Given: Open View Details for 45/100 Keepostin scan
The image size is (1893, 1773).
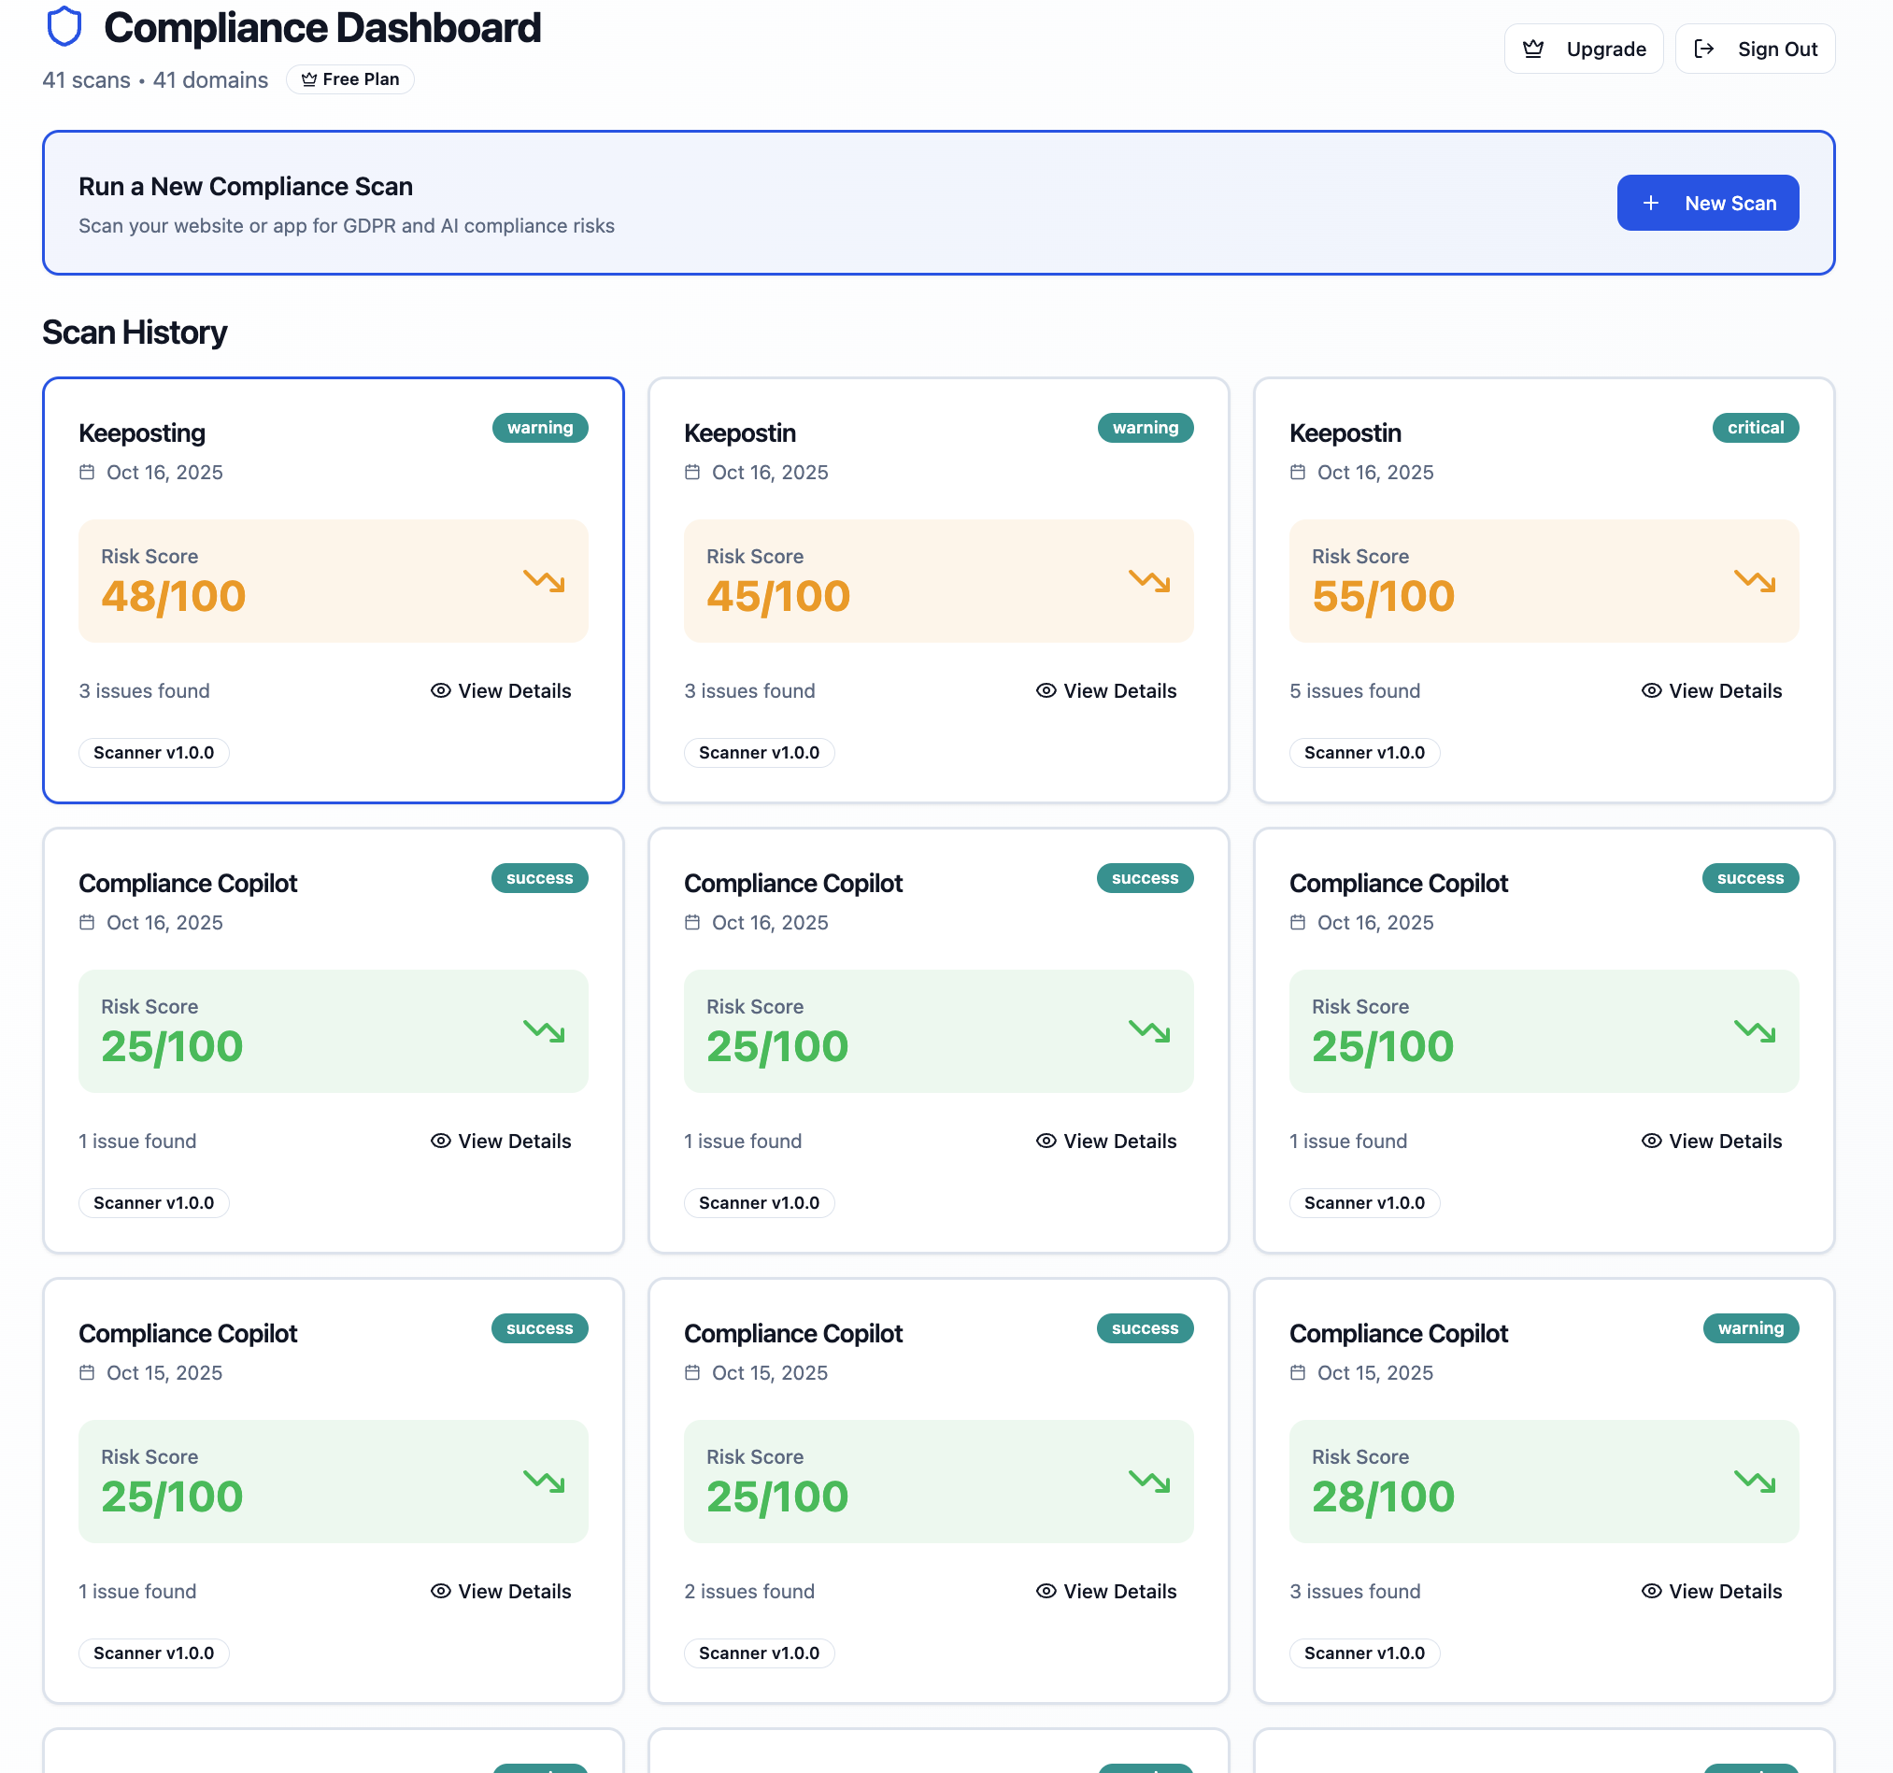Looking at the screenshot, I should pos(1105,690).
